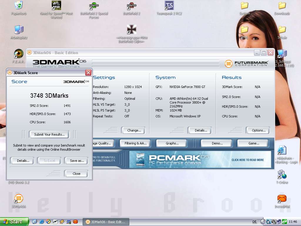301x226 pixels.
Task: Launch Windows Media Player from quick launch
Action: pos(49,222)
